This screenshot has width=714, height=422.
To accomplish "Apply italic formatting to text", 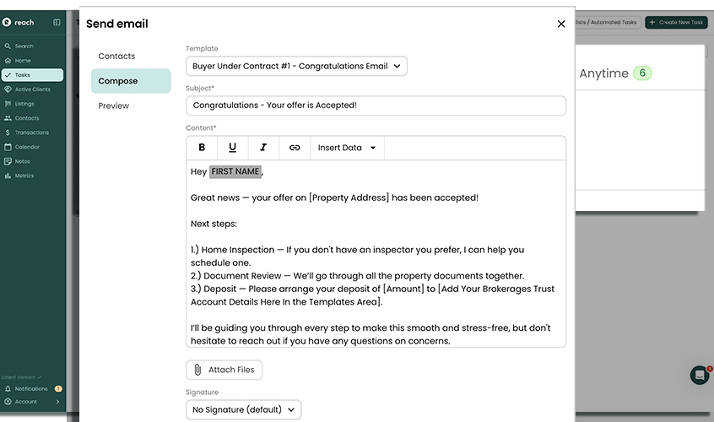I will click(263, 148).
